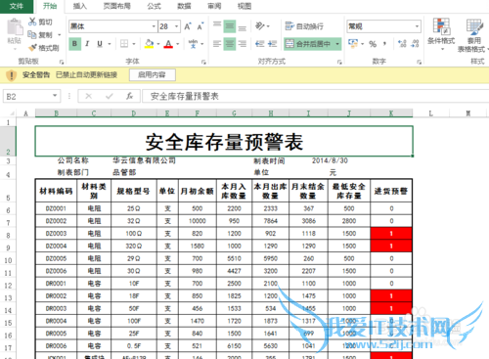Switch to the Page Layout (页面布局) tab
Viewport: 489px width, 359px height.
(117, 6)
